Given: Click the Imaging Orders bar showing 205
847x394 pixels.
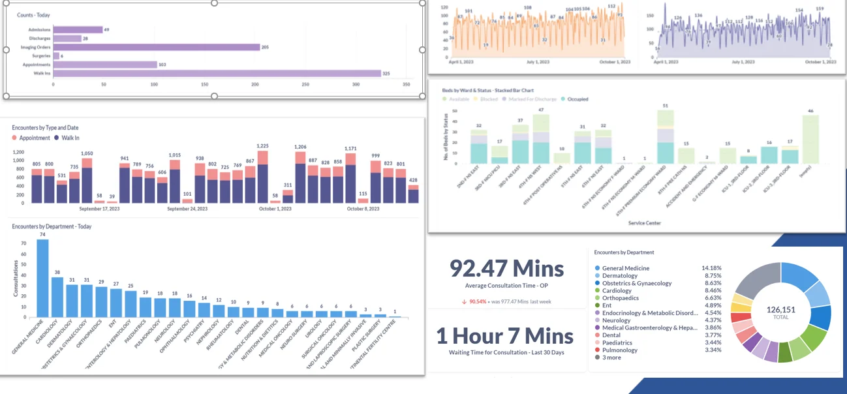Looking at the screenshot, I should (x=157, y=47).
